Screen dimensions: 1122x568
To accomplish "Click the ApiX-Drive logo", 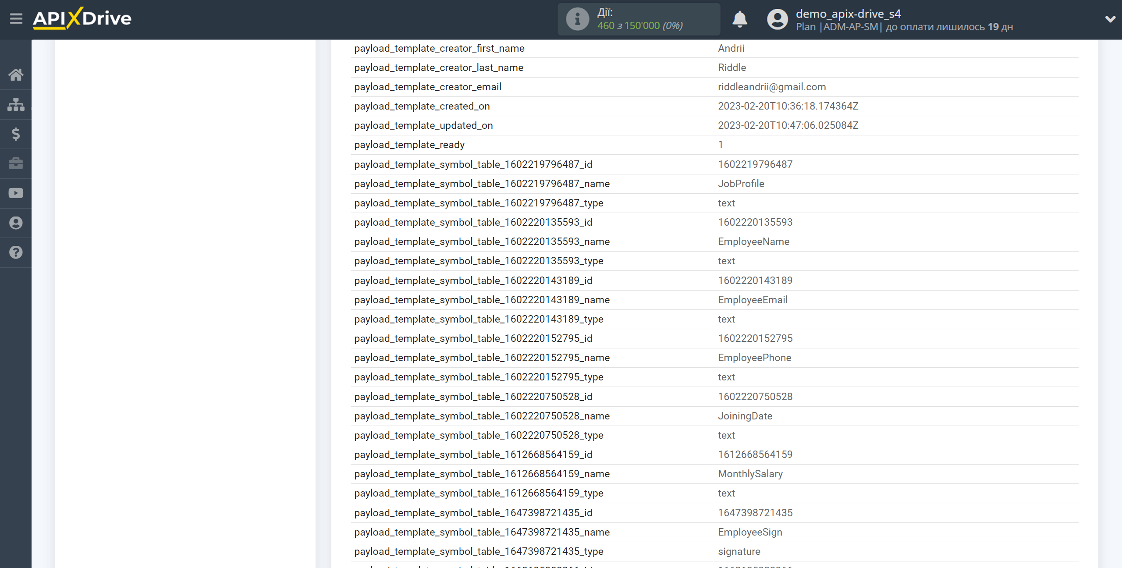I will tap(82, 19).
